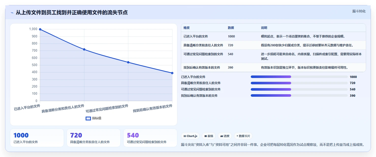Toggle the 指标值 legend swatch
Screen dimensions: 376x157
(88, 118)
